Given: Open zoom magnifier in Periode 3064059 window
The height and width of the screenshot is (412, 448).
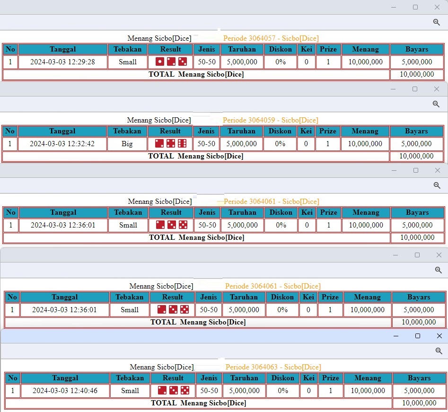Looking at the screenshot, I should [x=436, y=104].
